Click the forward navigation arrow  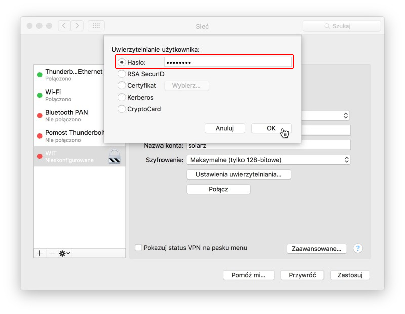pyautogui.click(x=77, y=26)
